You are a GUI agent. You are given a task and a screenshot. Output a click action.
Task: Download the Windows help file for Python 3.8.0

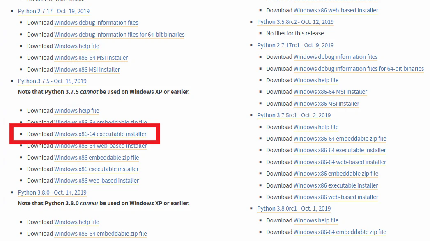pos(76,222)
